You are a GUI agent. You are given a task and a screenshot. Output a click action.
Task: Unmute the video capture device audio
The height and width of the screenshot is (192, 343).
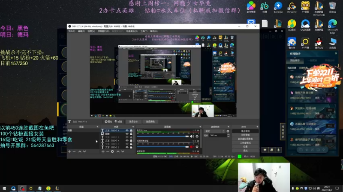tap(192, 147)
